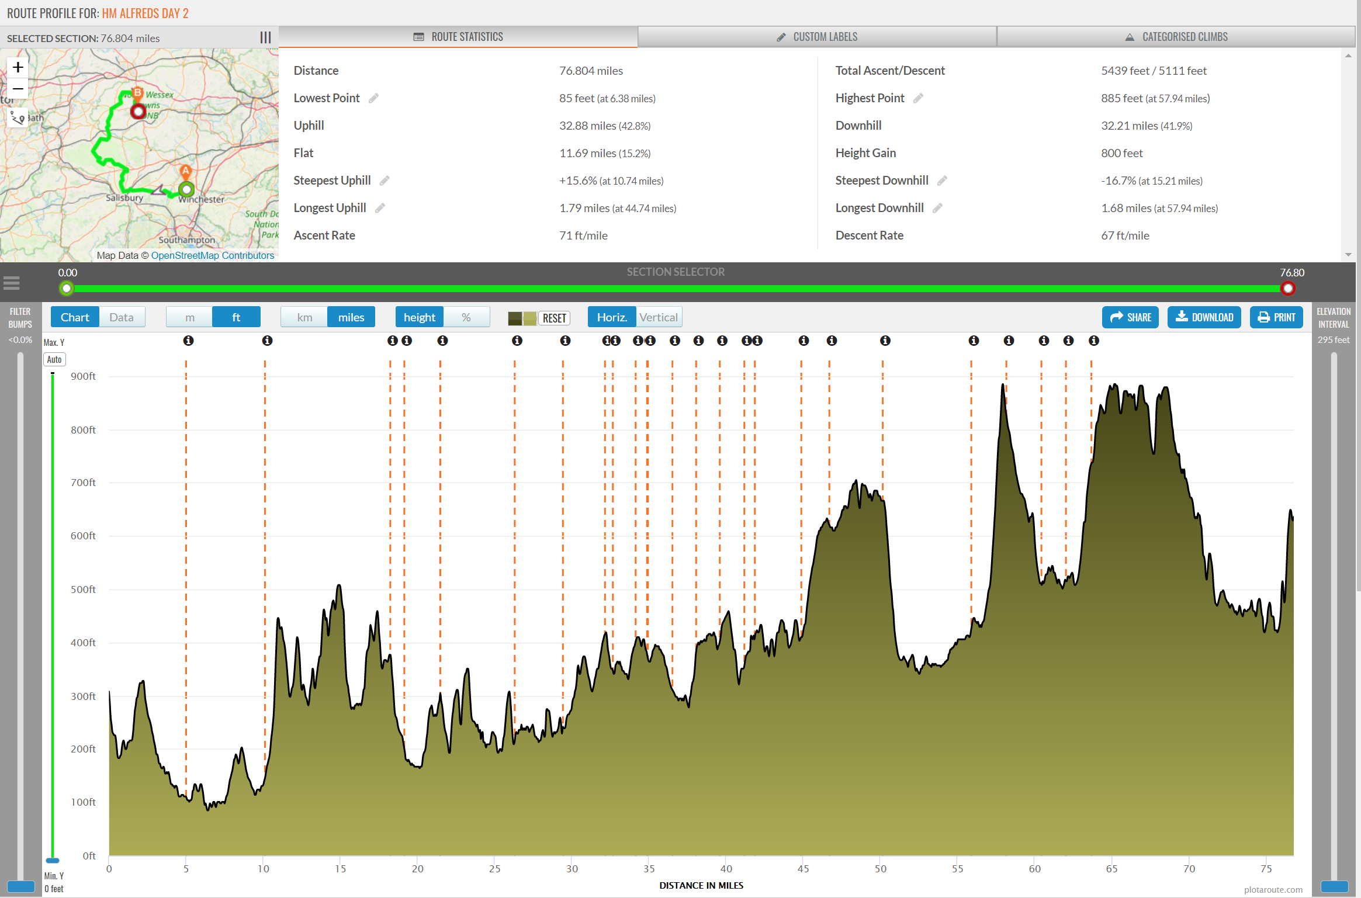Toggle chart to percent gradient view
The image size is (1361, 898).
tap(466, 317)
